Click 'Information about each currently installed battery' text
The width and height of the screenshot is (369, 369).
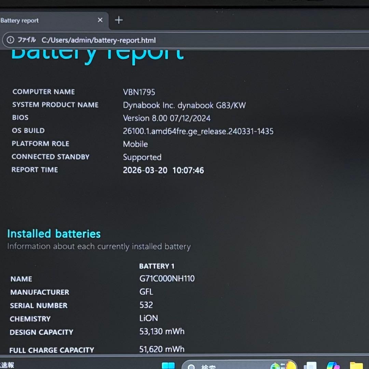point(99,246)
